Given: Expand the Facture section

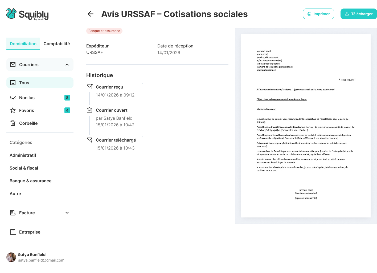Looking at the screenshot, I should [x=67, y=213].
